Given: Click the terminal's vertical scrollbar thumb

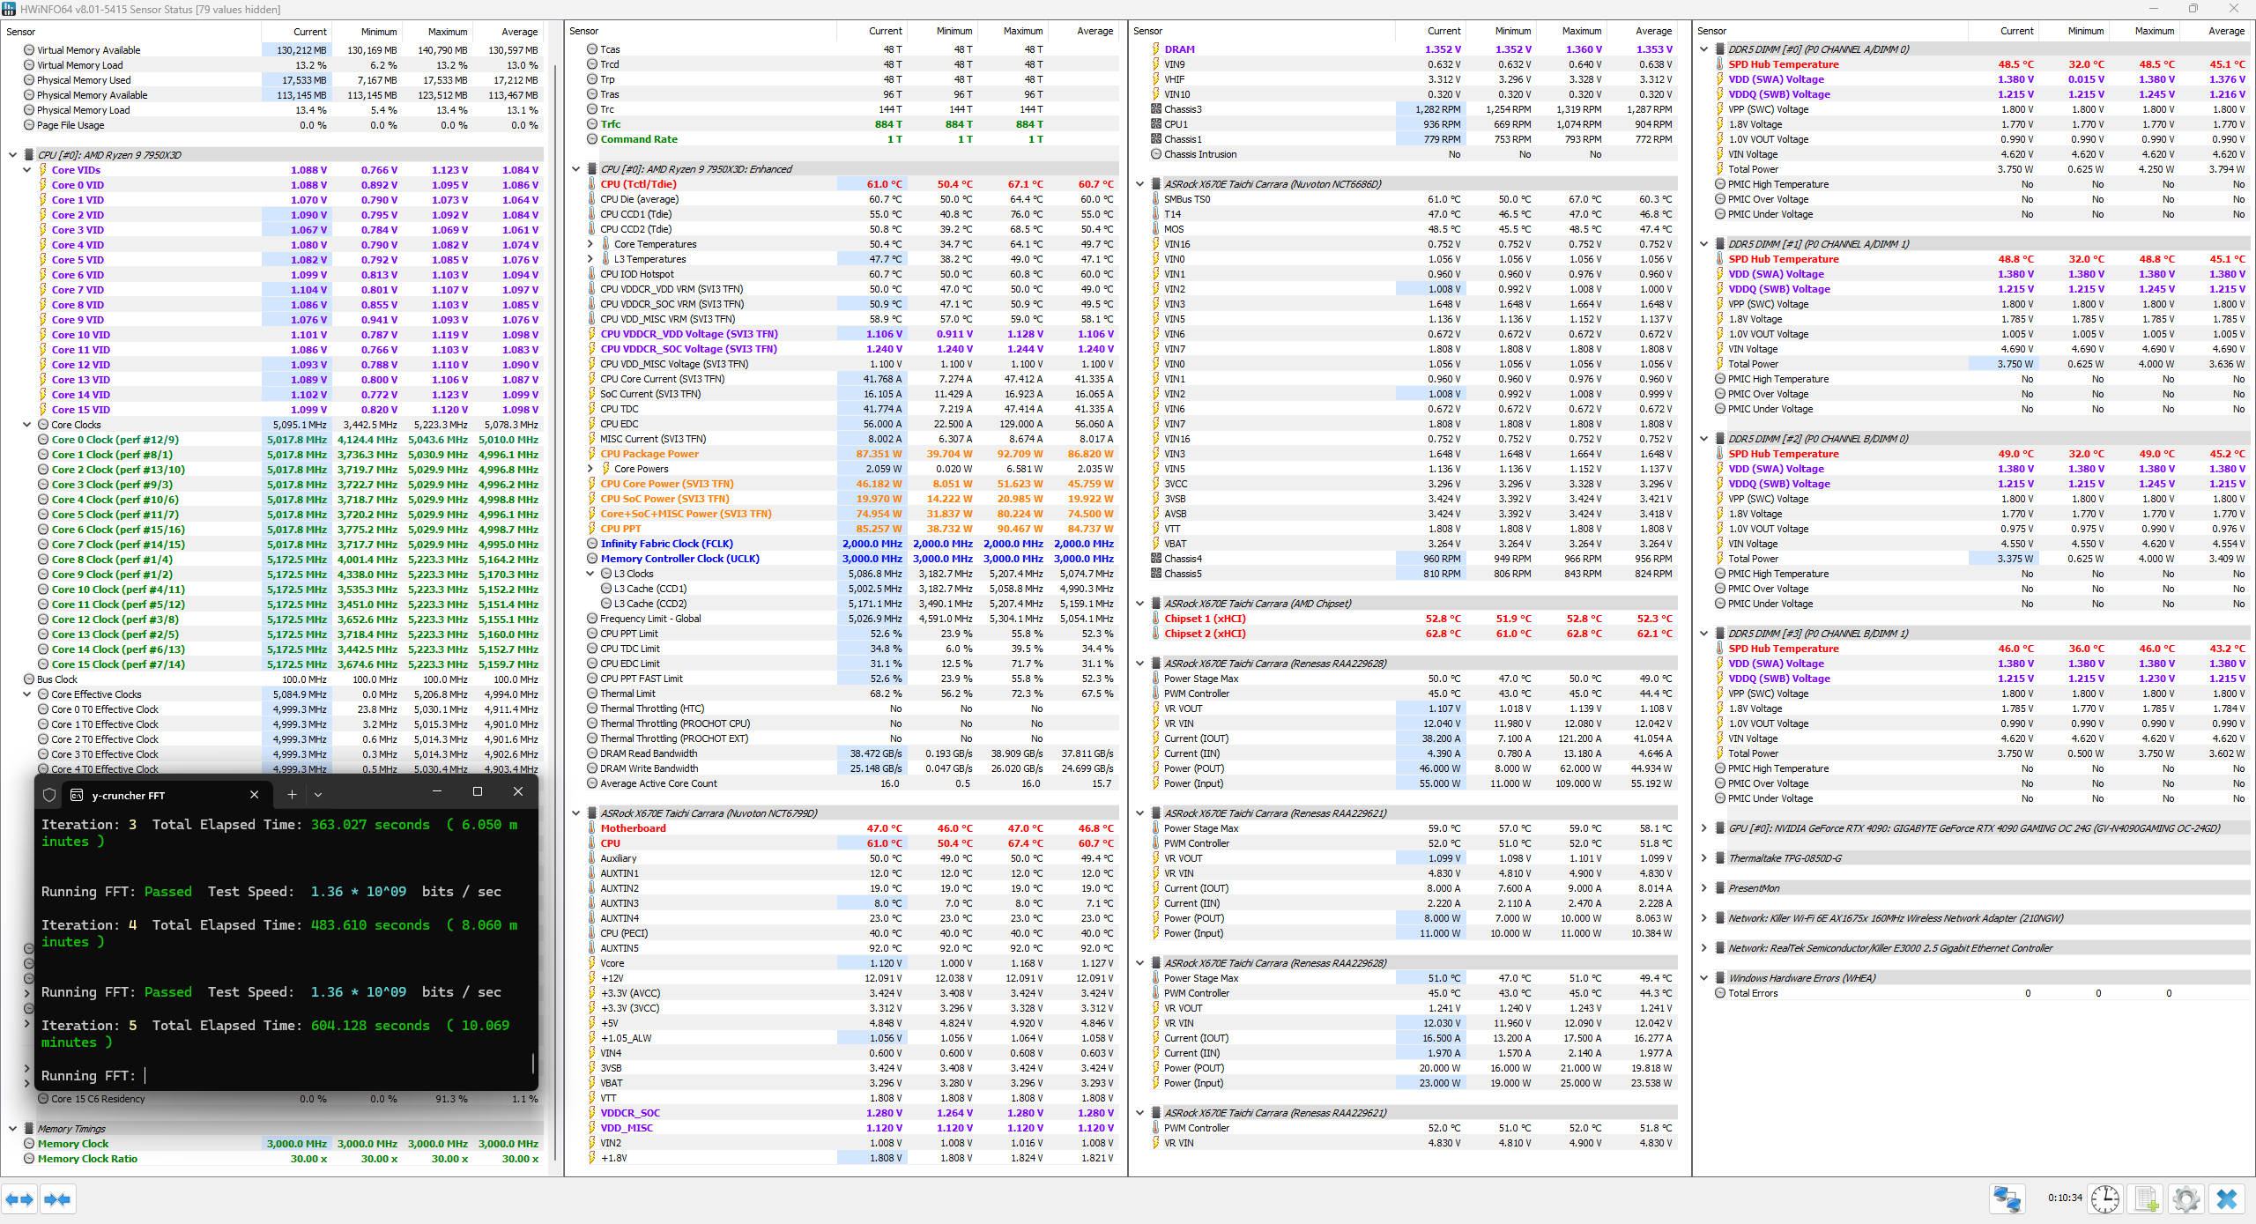Looking at the screenshot, I should tap(533, 1063).
